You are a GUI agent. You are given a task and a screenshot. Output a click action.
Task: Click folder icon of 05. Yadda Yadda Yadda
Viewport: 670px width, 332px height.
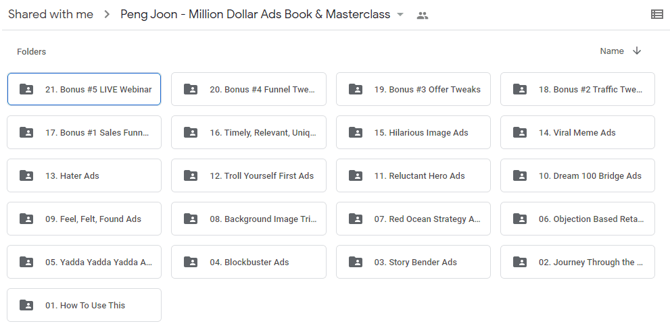(26, 262)
